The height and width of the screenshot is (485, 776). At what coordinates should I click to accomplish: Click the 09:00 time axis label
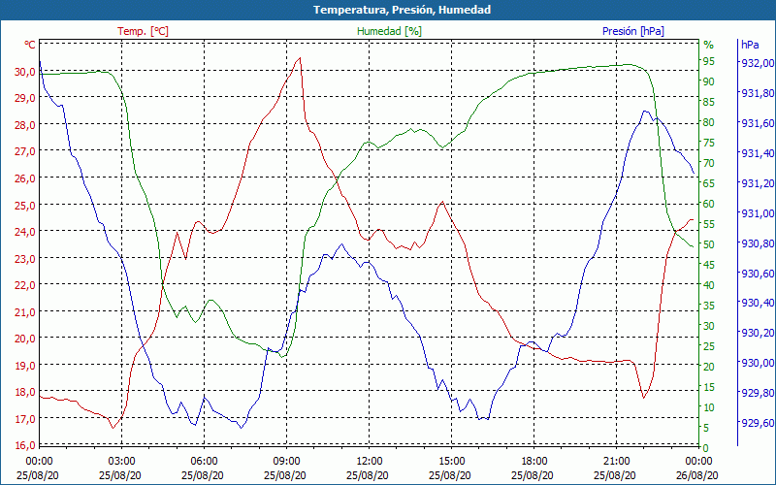click(286, 462)
